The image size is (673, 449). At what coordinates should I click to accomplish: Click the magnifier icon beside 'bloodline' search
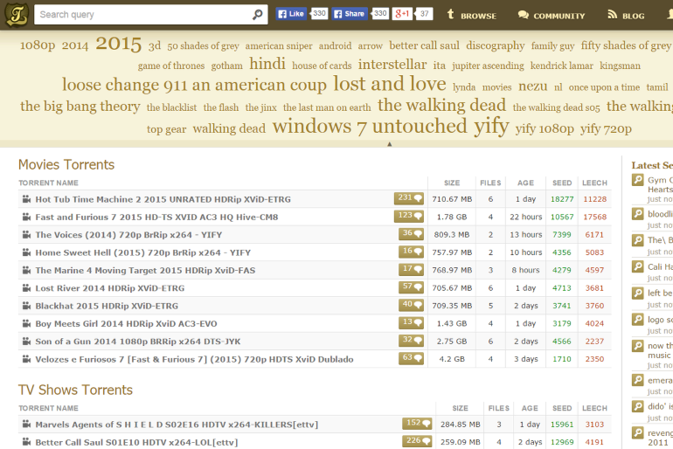(x=638, y=214)
